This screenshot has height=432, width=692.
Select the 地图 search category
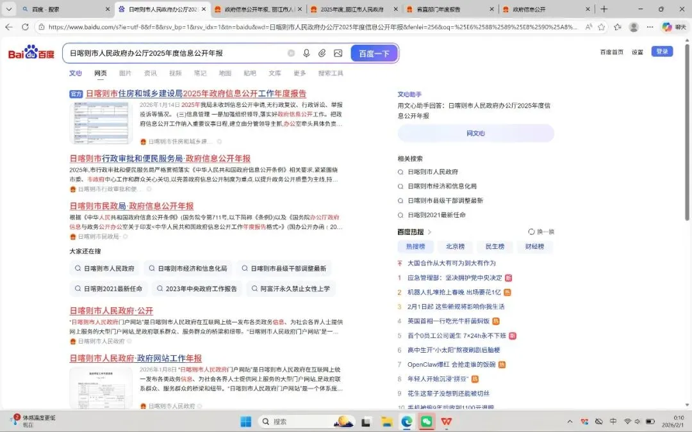(x=225, y=73)
